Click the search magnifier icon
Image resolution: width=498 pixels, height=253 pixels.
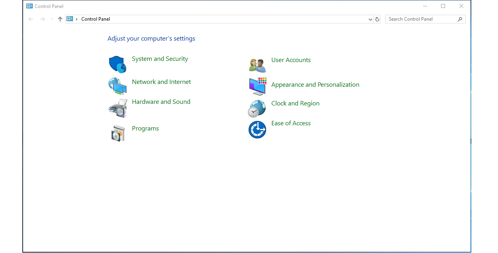[461, 19]
